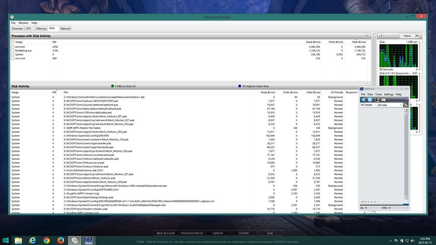Open the ARM File menu

click(x=363, y=94)
